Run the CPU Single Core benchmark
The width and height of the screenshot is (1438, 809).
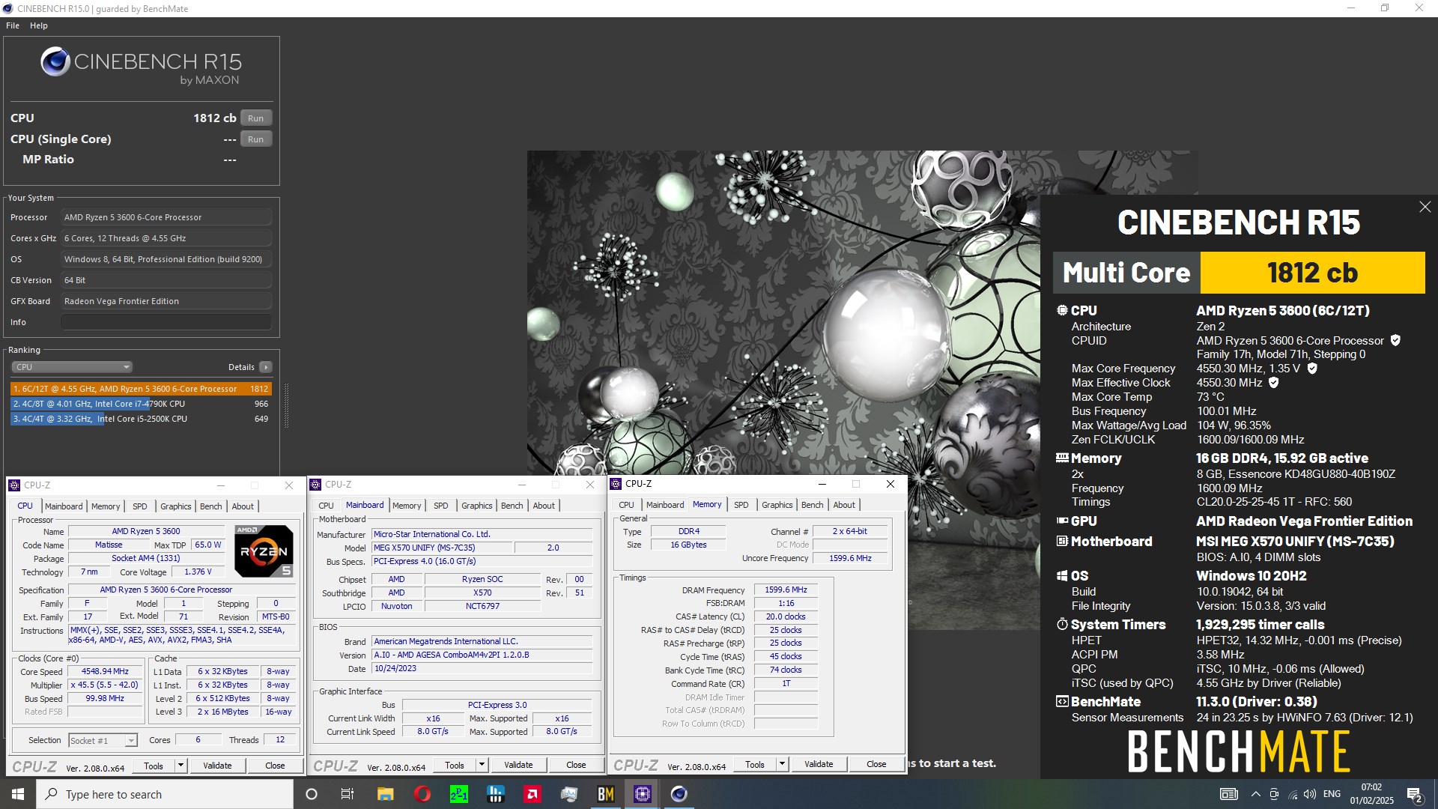(x=256, y=139)
